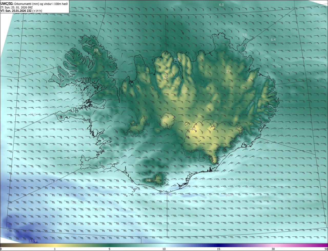This screenshot has height=251, width=328.
Task: Click the 10 tick label on the color scale
Action: point(164,249)
